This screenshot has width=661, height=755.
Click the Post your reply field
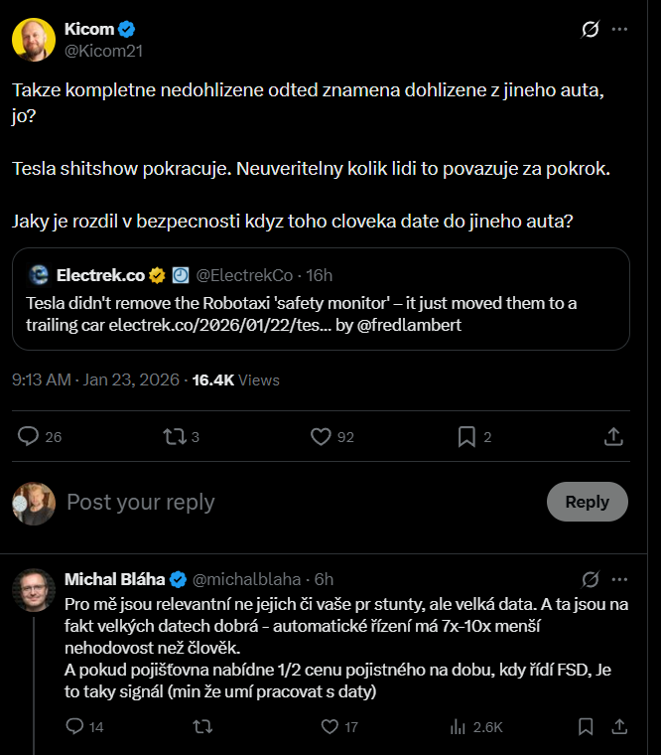(298, 502)
